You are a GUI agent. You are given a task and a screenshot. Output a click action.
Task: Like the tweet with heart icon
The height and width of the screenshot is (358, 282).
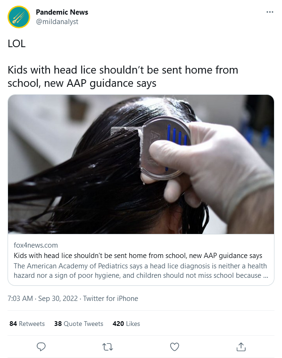[174, 347]
